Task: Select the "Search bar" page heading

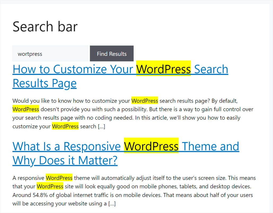Action: tap(45, 26)
